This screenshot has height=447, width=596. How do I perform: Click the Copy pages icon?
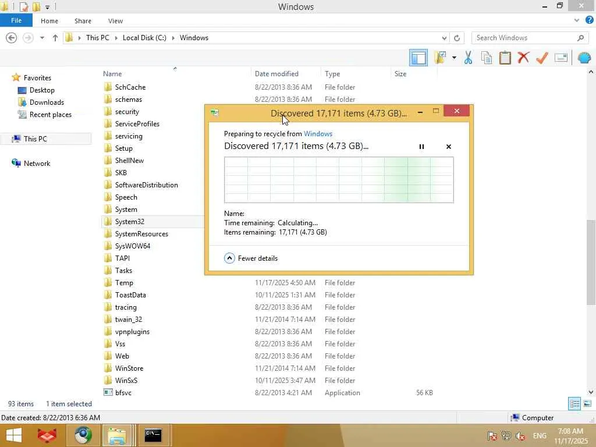[487, 58]
